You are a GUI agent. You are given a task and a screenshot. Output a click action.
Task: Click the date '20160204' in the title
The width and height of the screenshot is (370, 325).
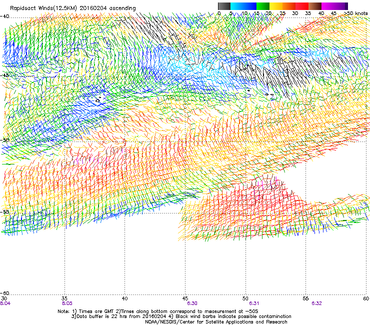coord(93,8)
